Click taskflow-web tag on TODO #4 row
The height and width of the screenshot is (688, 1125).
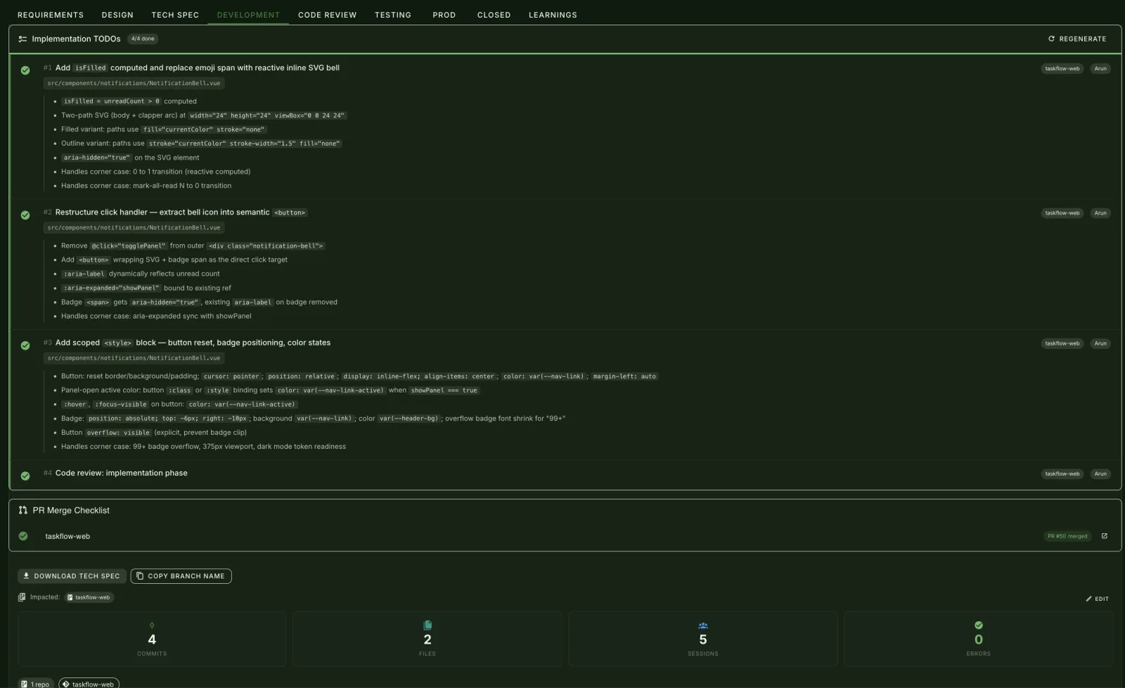[1062, 473]
